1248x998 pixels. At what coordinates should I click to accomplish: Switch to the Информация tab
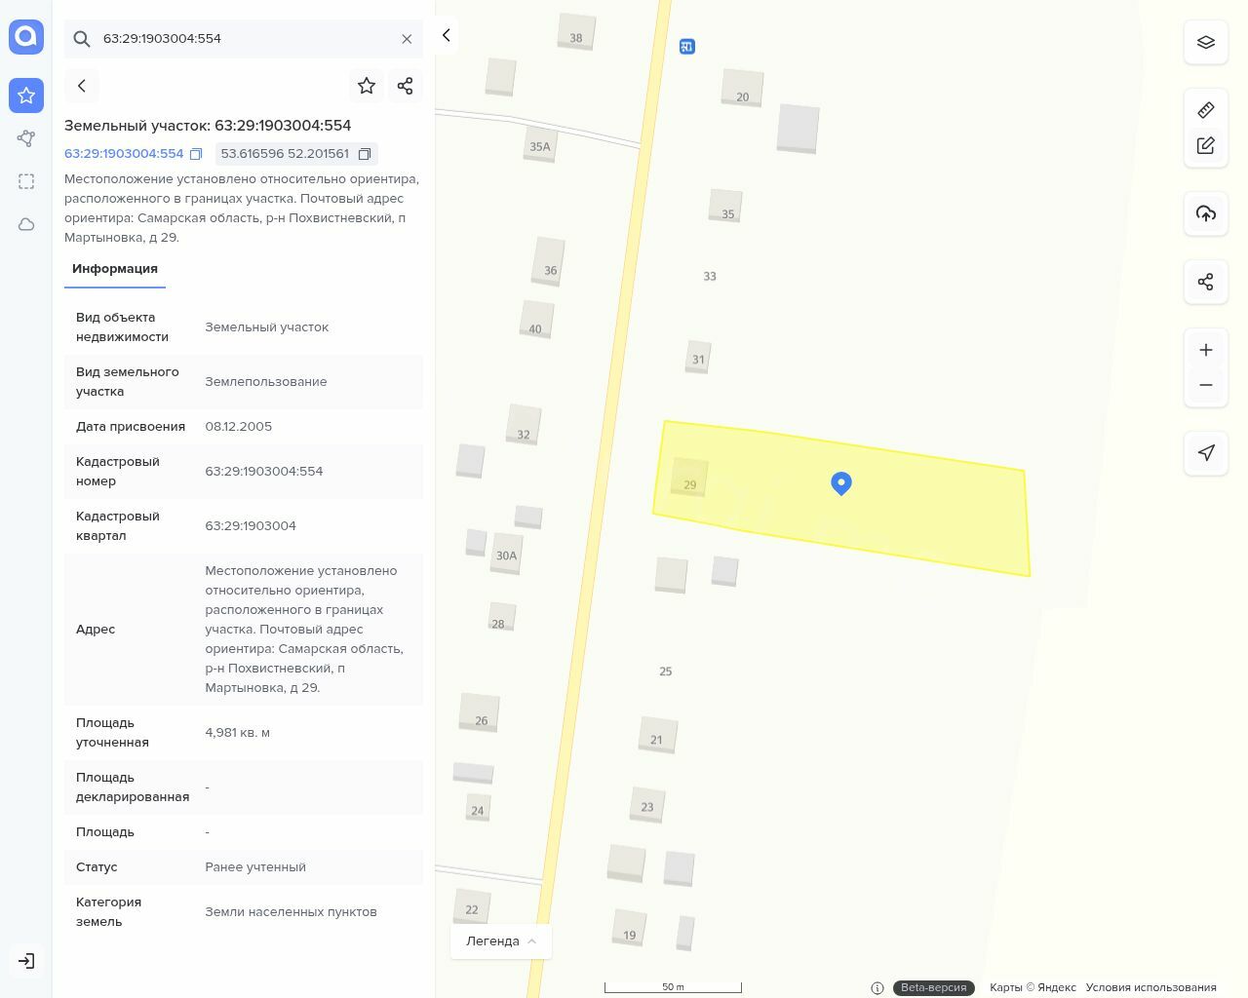(x=115, y=269)
